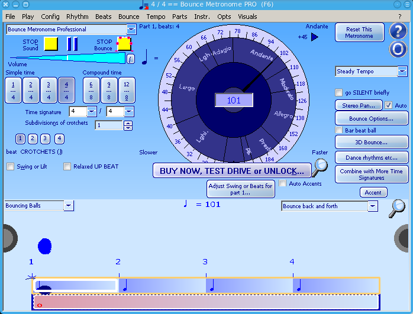The image size is (413, 314).
Task: Click the question mark in menu bar
Action: coord(400,17)
